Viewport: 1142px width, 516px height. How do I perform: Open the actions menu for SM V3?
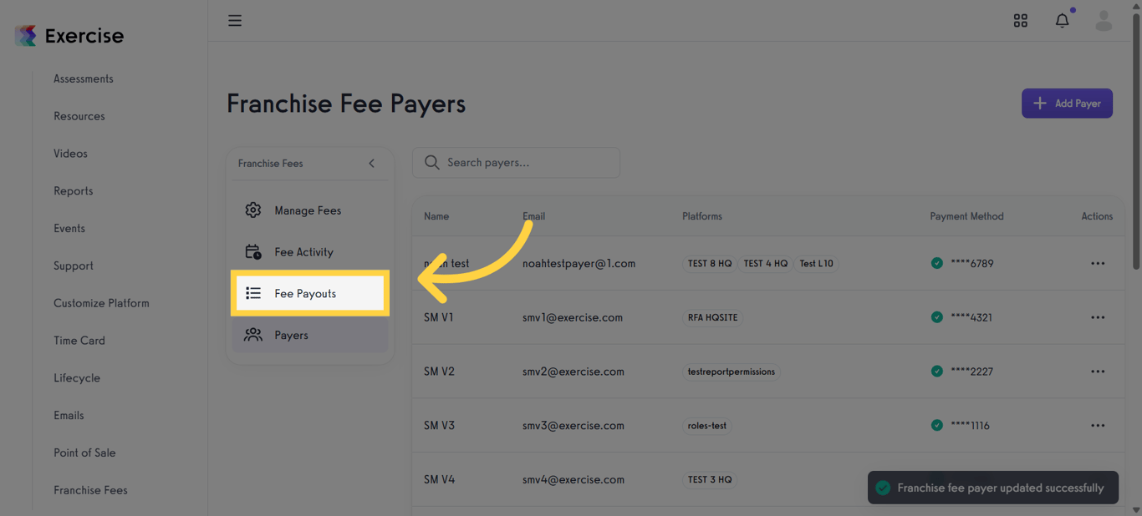click(1097, 425)
